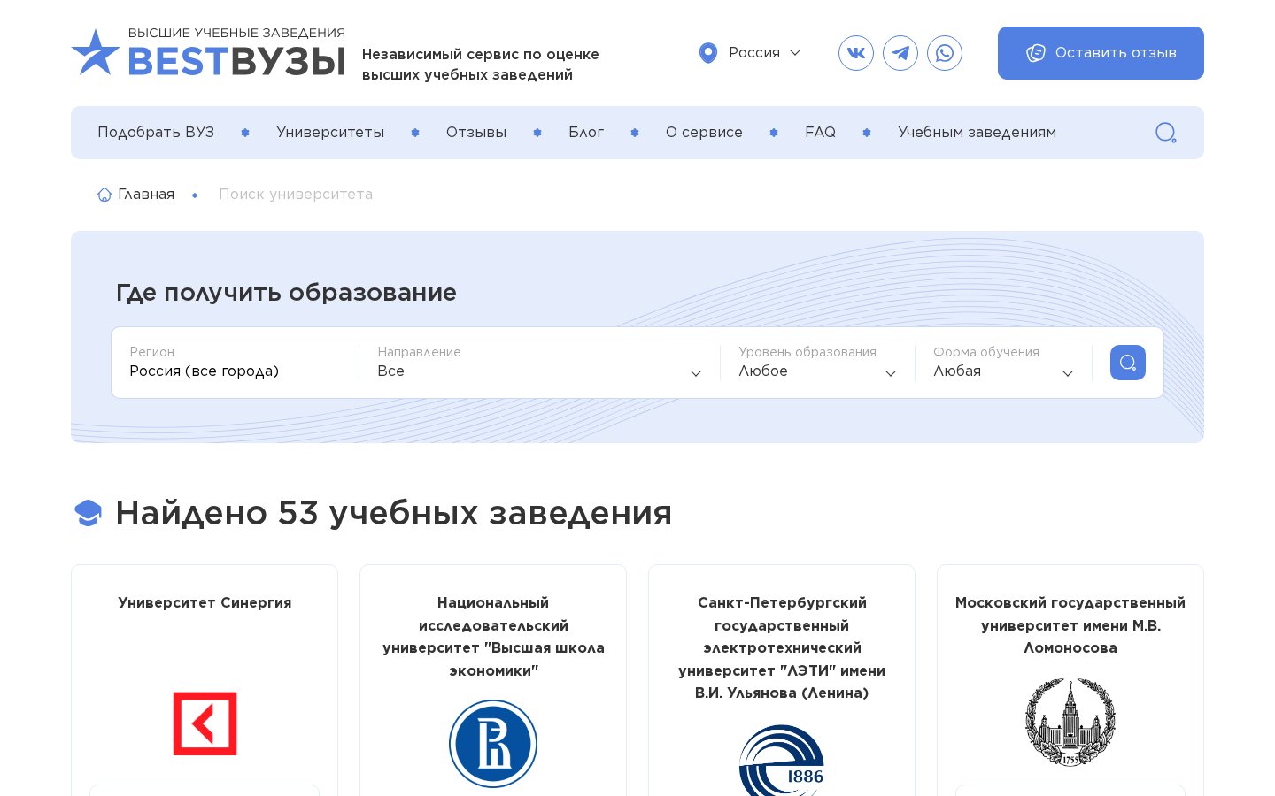
Task: Expand the Россия region selector in header
Action: [x=750, y=53]
